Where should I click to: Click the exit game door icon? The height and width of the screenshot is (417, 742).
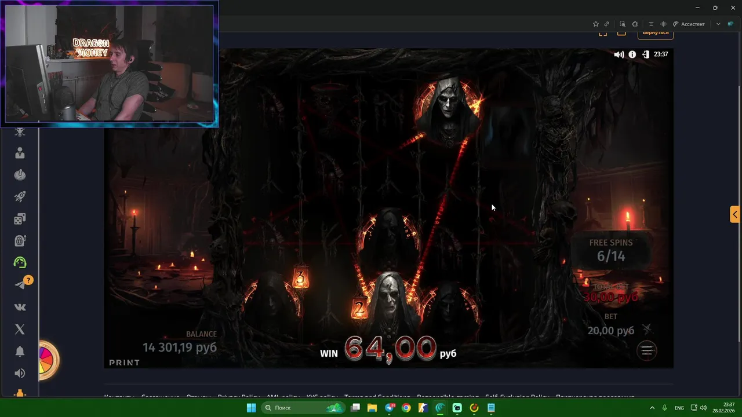[x=646, y=54]
